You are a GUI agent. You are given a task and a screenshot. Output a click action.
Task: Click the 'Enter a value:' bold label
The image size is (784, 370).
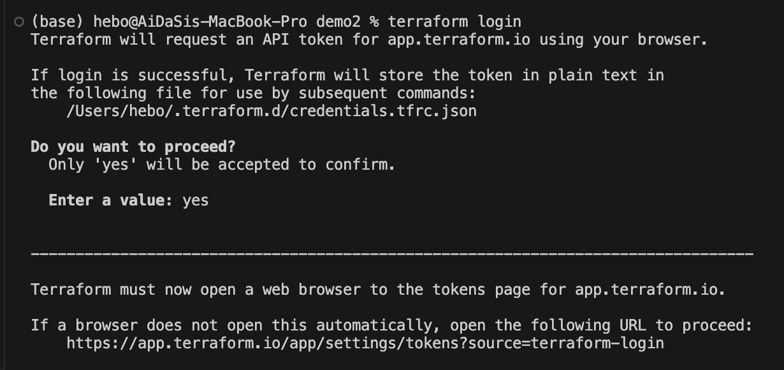[111, 200]
